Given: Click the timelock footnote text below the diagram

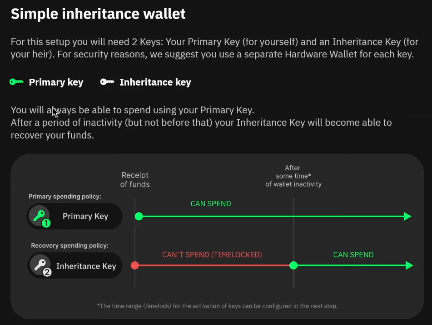Looking at the screenshot, I should (217, 306).
